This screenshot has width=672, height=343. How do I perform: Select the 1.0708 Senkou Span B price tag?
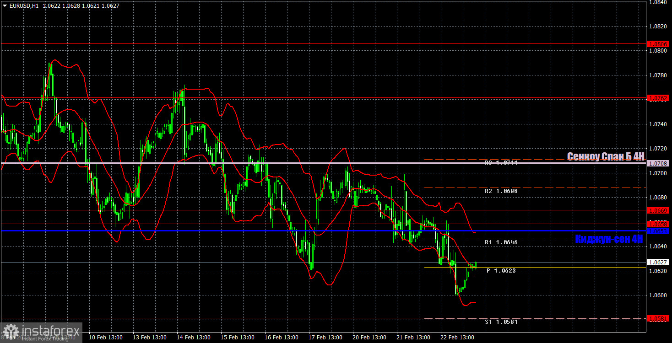[x=659, y=163]
